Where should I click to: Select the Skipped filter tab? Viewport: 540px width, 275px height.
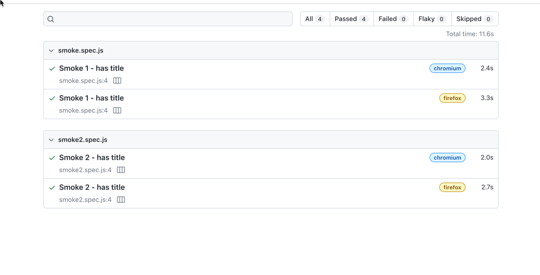coord(474,19)
